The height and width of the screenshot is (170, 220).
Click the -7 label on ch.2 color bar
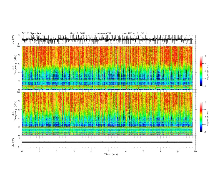205,132
